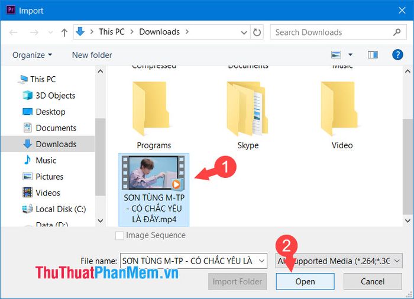
Task: Expand the chevron after This PC in path
Action: (132, 32)
